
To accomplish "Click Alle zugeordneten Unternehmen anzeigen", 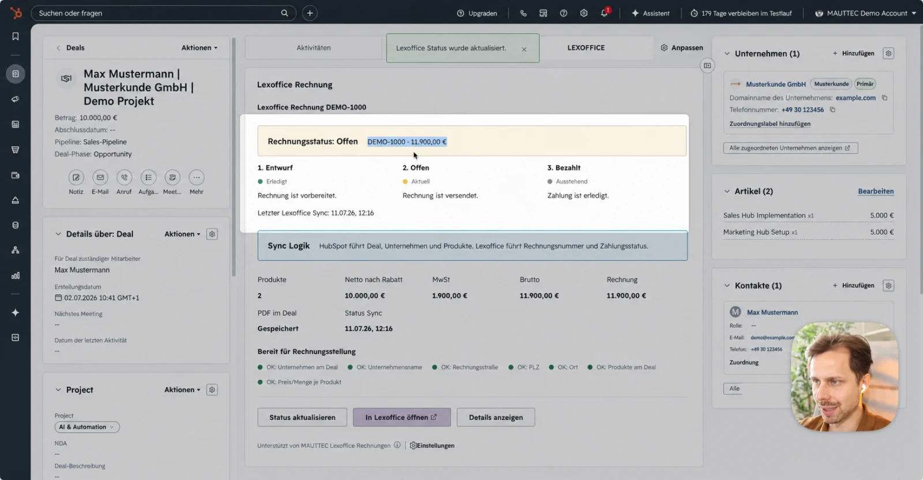I will 790,148.
